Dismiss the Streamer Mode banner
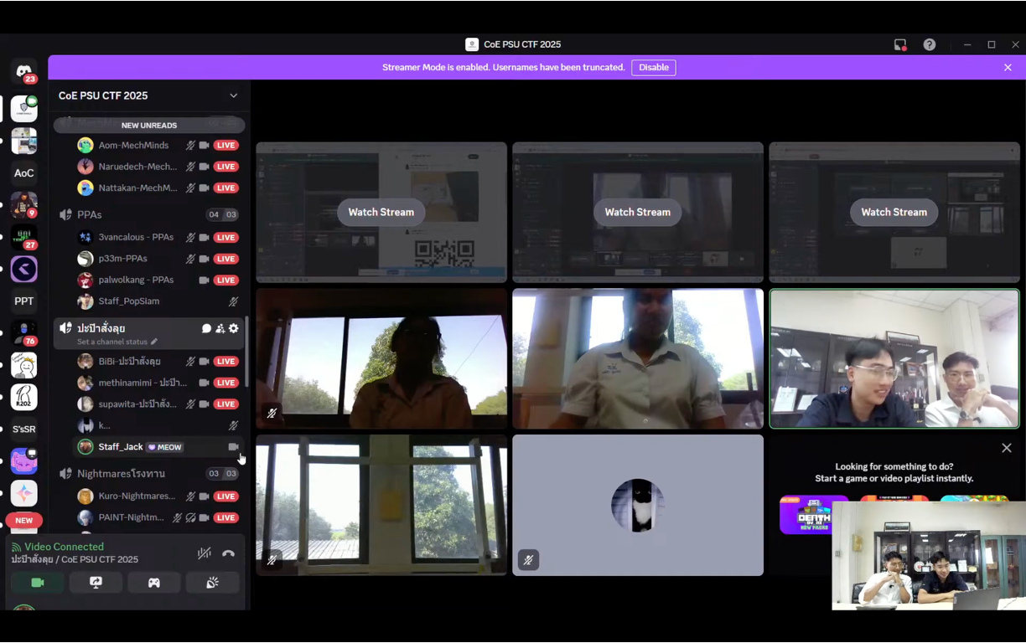1026x643 pixels. (1008, 67)
